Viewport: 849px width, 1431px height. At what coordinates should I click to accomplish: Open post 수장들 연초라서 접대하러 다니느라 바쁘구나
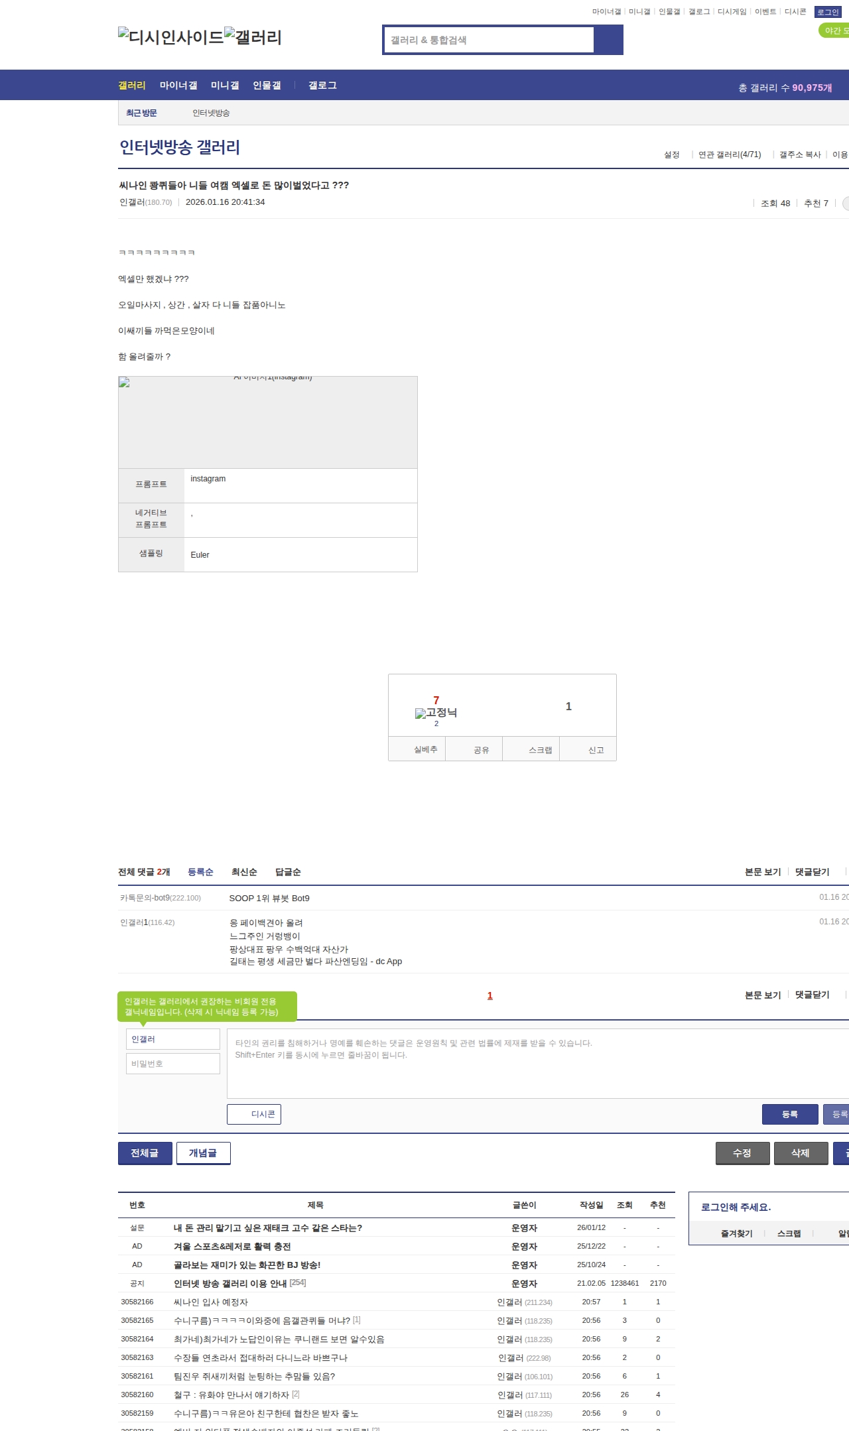pyautogui.click(x=261, y=1358)
